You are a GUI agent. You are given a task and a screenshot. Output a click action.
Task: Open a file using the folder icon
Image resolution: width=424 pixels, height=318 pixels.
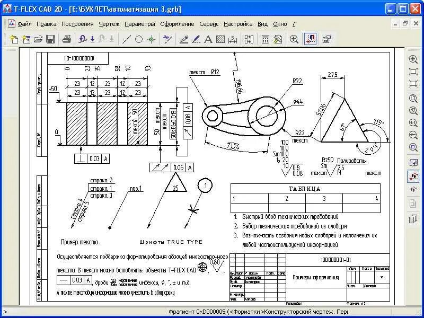38,39
